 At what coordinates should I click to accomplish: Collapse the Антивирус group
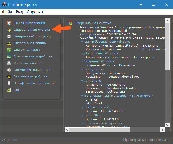(82, 81)
